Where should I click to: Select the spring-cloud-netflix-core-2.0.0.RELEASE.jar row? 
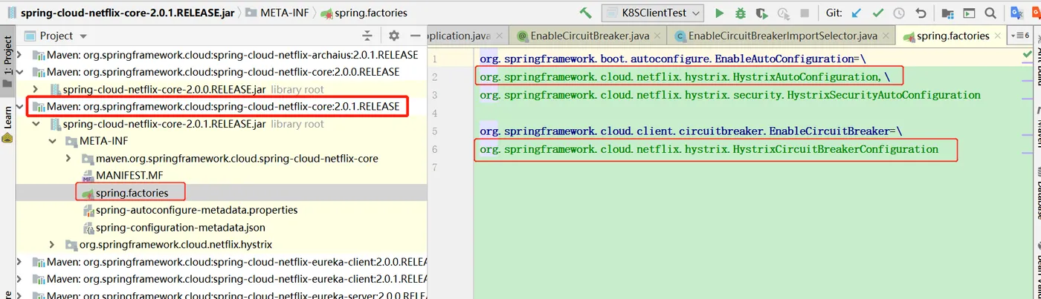click(x=222, y=90)
